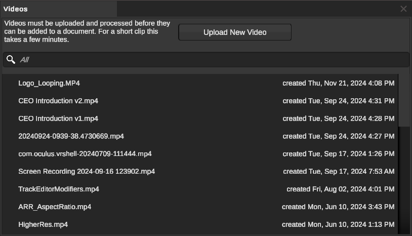Image resolution: width=412 pixels, height=236 pixels.
Task: Choose CEO Introduction v1.mp4 entry
Action: point(58,119)
